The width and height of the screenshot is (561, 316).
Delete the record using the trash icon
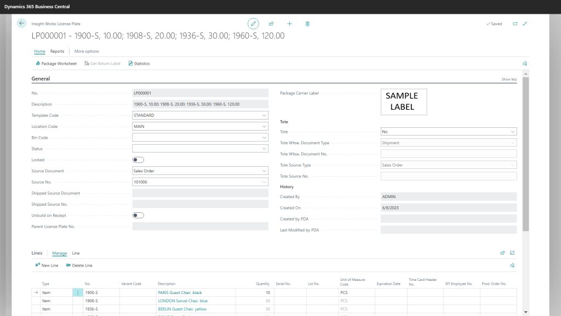point(307,24)
